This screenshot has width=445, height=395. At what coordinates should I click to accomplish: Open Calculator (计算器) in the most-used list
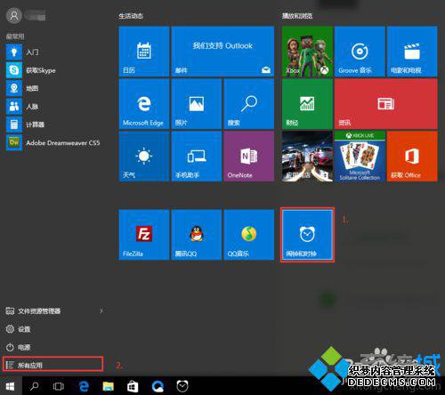pos(53,125)
